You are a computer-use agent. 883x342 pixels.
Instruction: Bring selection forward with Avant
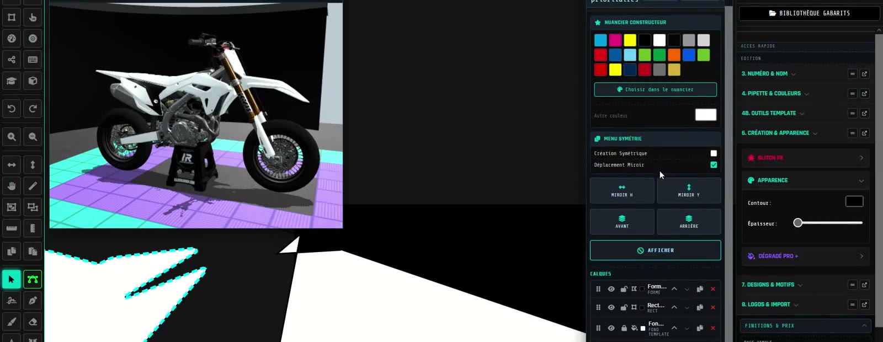click(622, 222)
